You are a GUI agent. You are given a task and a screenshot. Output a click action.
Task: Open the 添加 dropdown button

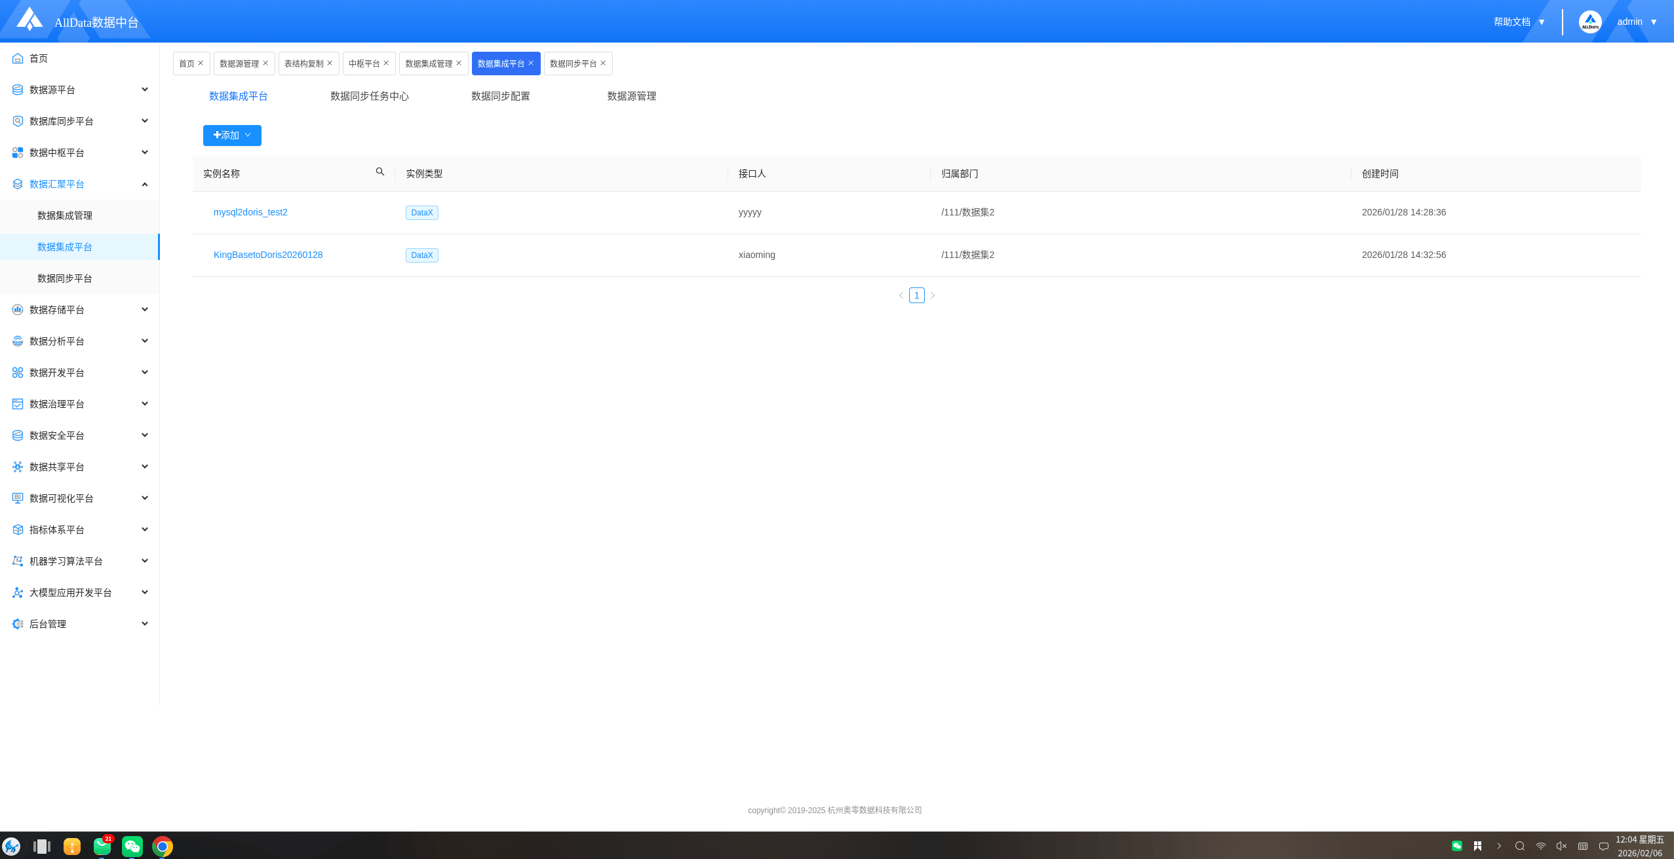point(232,136)
